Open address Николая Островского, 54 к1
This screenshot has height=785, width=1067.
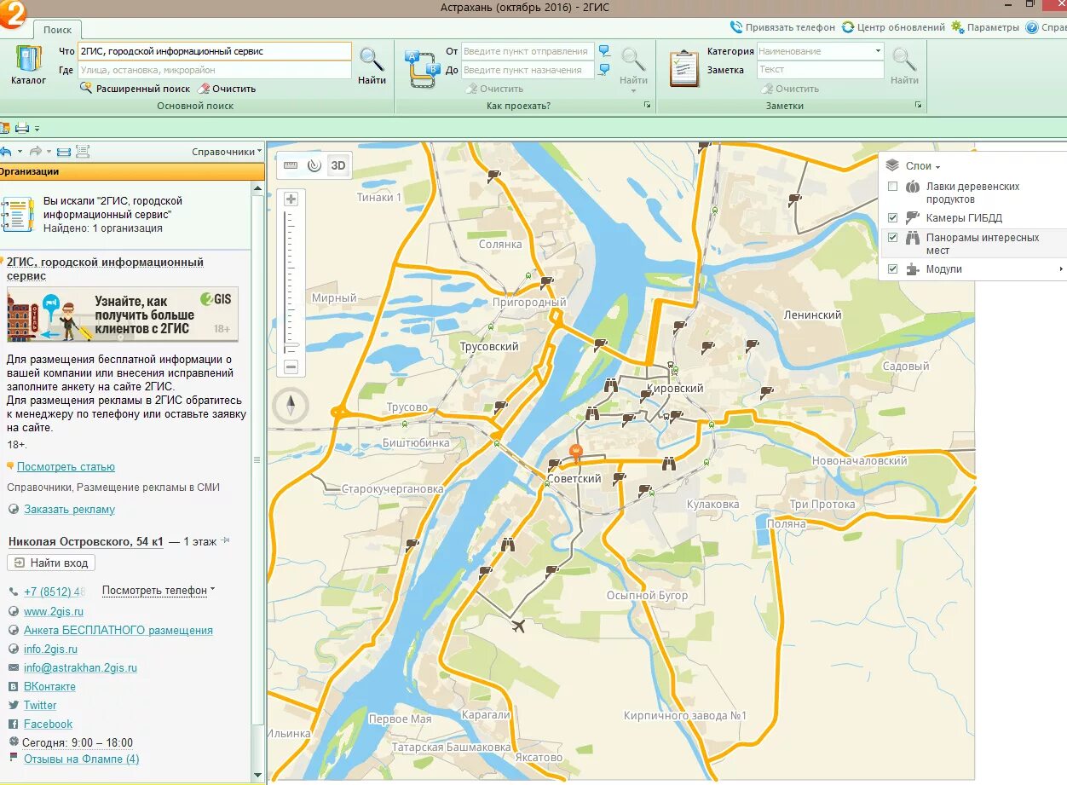(85, 542)
